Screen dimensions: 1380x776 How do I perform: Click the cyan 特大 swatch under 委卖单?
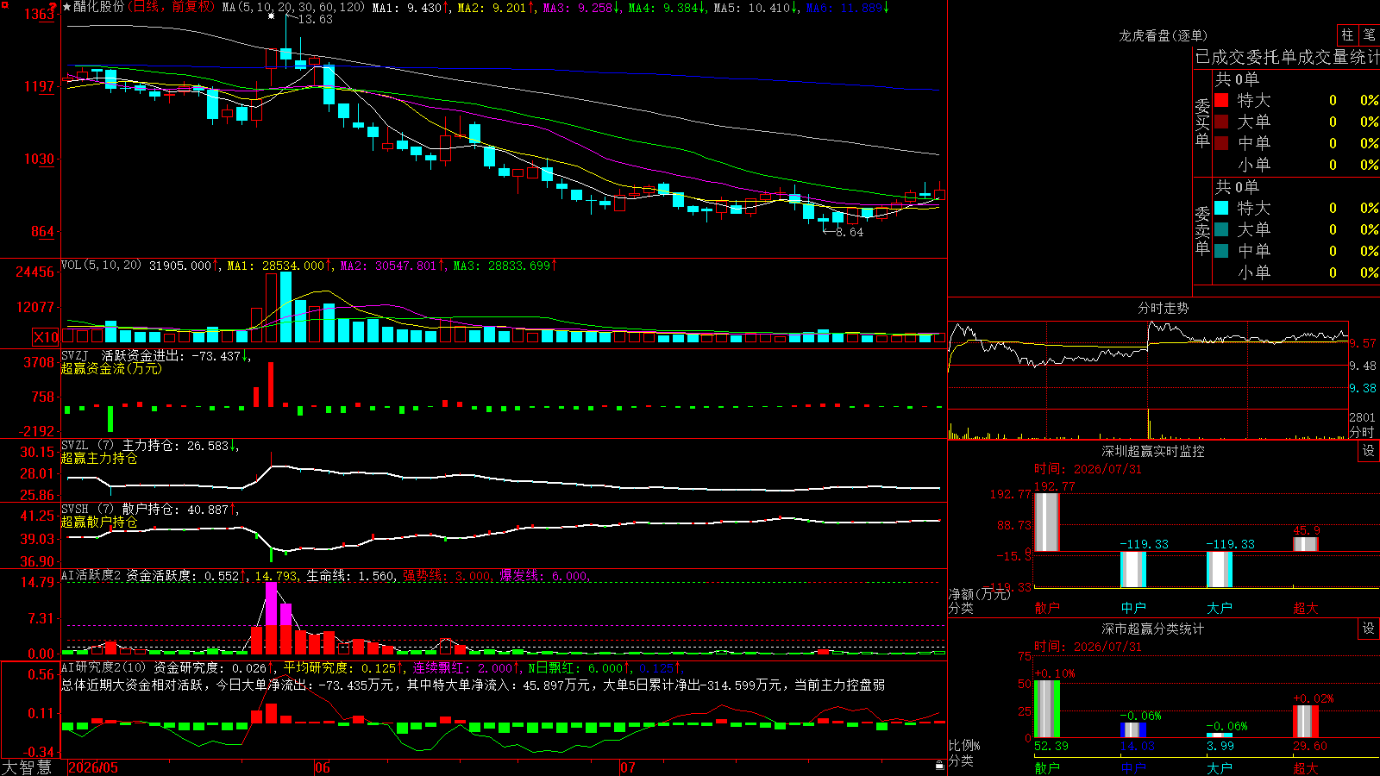click(1221, 208)
